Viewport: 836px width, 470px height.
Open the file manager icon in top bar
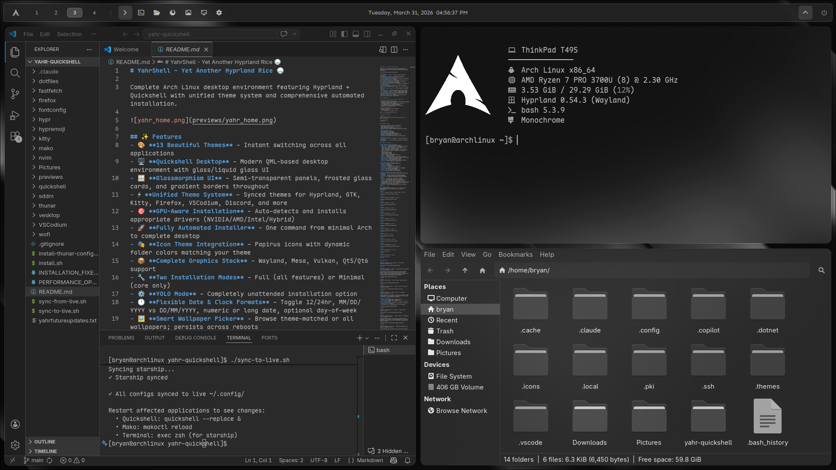pos(157,13)
